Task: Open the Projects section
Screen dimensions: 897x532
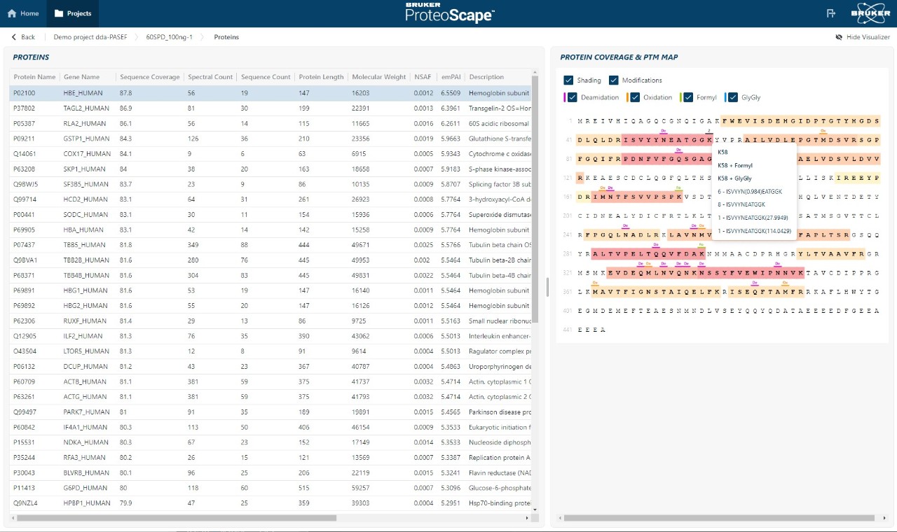Action: (73, 13)
